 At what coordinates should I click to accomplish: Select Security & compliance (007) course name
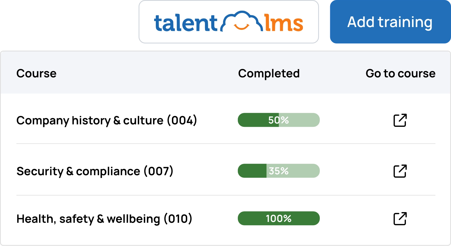(x=95, y=171)
